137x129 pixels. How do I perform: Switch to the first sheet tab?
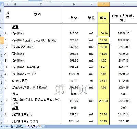pyautogui.click(x=17, y=126)
